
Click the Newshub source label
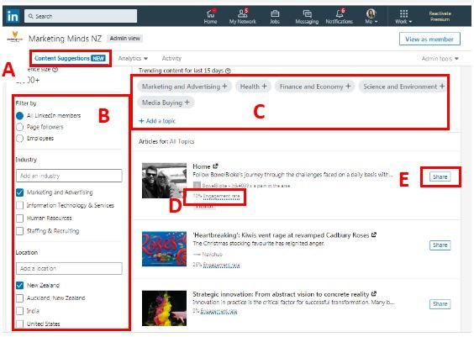coord(213,255)
